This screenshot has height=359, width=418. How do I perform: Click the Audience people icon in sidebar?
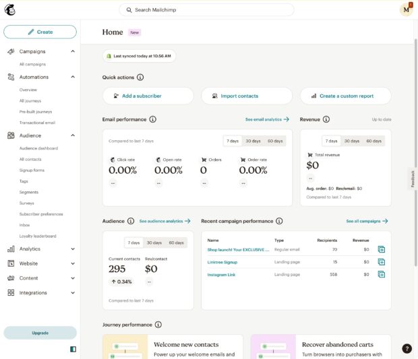coord(11,135)
